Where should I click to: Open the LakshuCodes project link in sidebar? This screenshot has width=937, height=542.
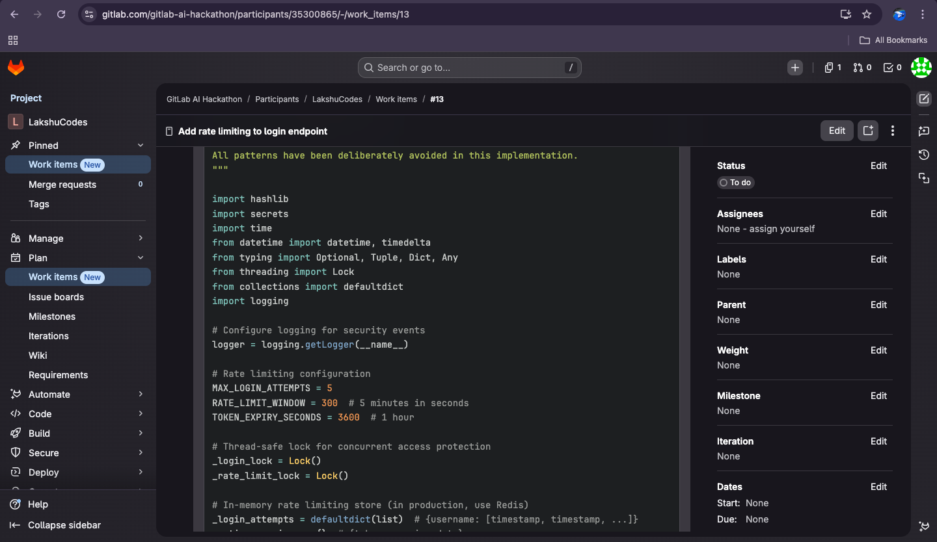point(78,122)
